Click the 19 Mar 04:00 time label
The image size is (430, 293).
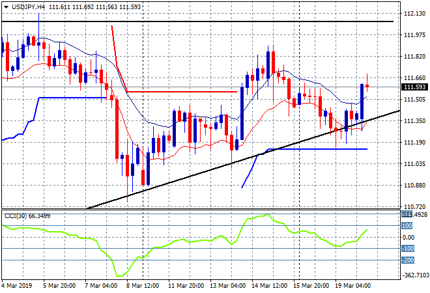352,286
